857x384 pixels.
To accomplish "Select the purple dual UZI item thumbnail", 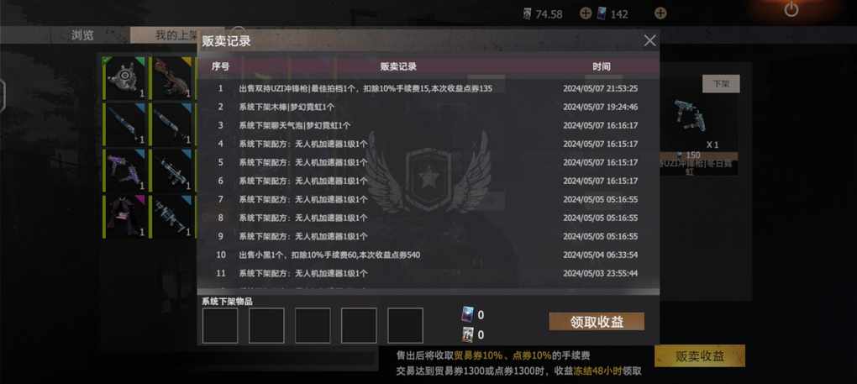I will point(125,170).
